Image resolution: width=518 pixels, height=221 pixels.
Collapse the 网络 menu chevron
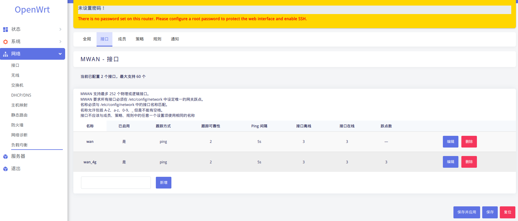60,54
